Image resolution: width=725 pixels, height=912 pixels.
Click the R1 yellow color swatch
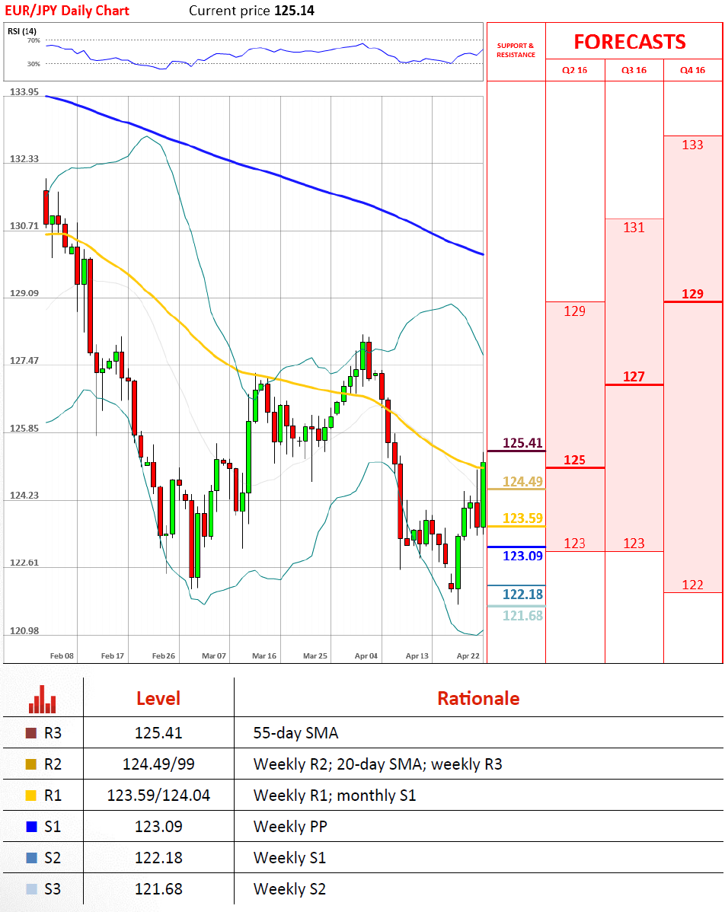click(x=31, y=795)
